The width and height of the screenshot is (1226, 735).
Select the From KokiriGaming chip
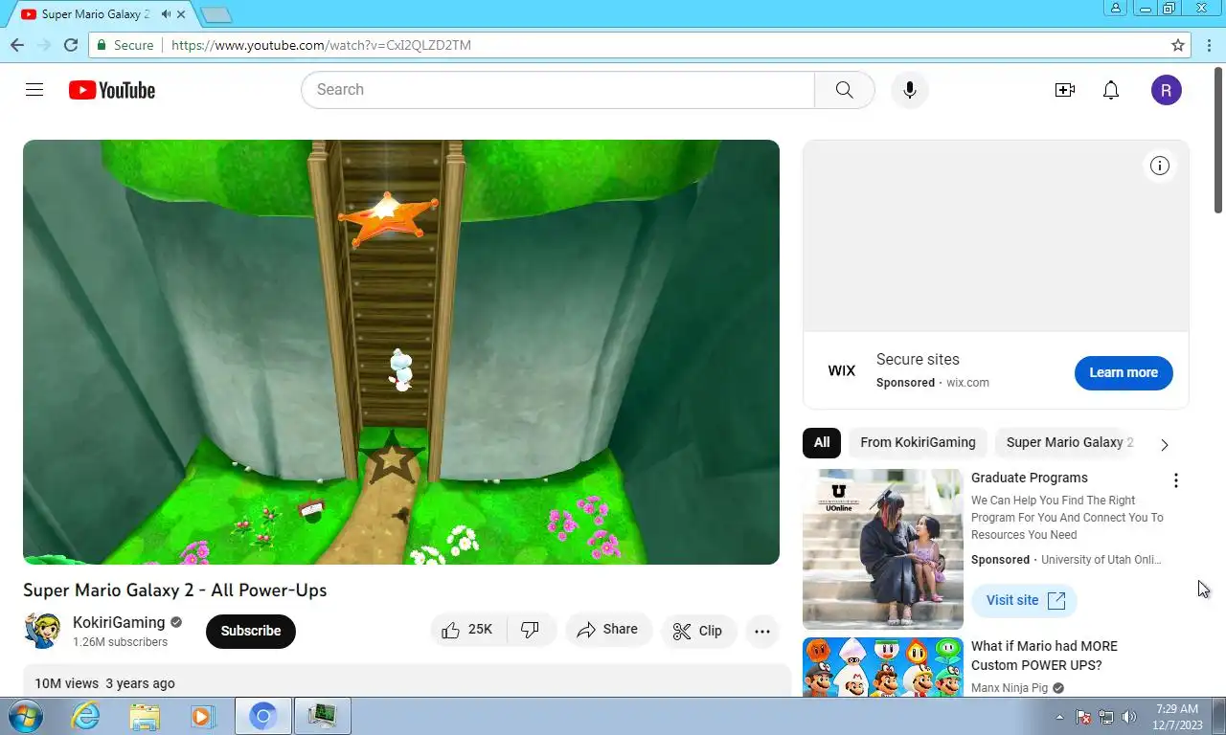(918, 442)
